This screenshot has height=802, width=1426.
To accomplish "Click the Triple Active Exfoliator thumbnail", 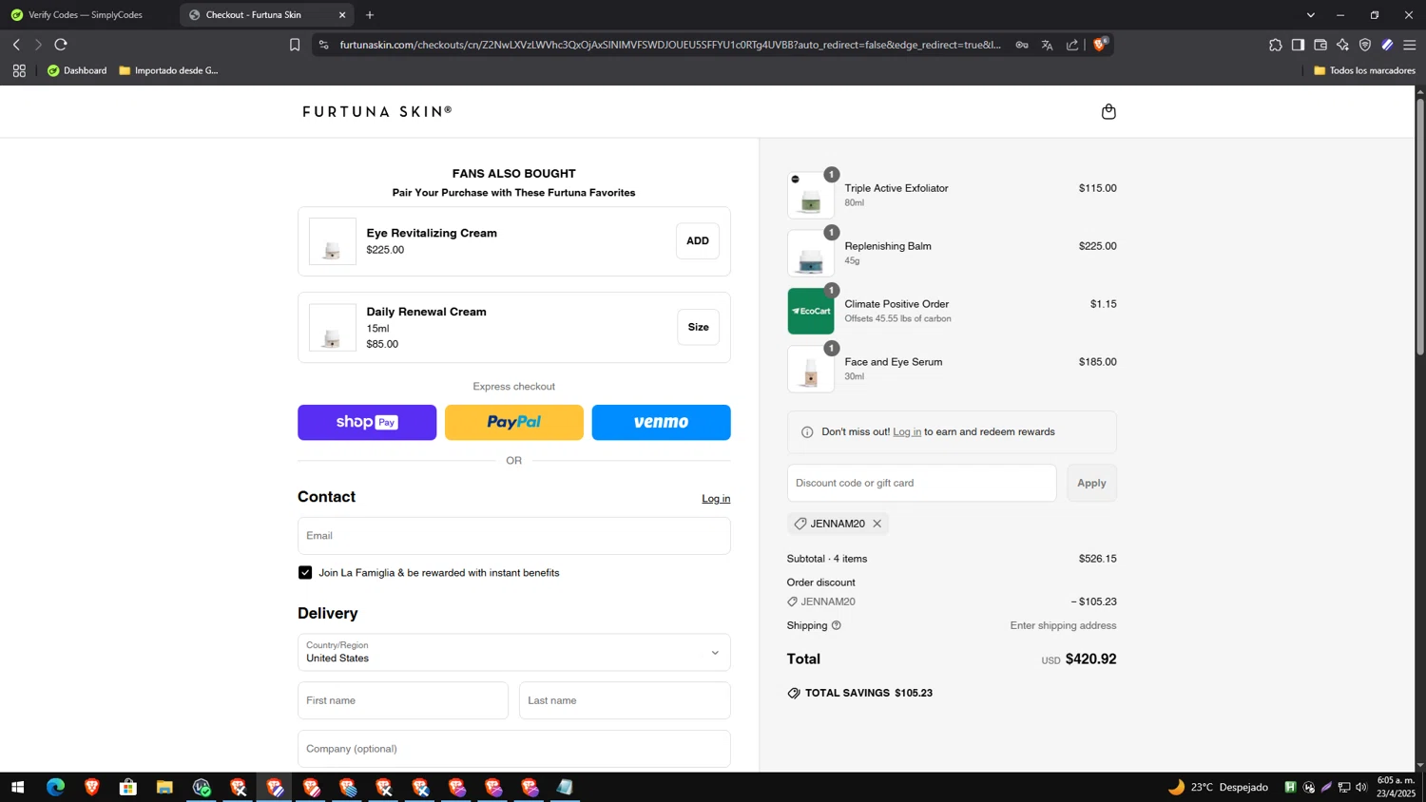I will pos(811,196).
